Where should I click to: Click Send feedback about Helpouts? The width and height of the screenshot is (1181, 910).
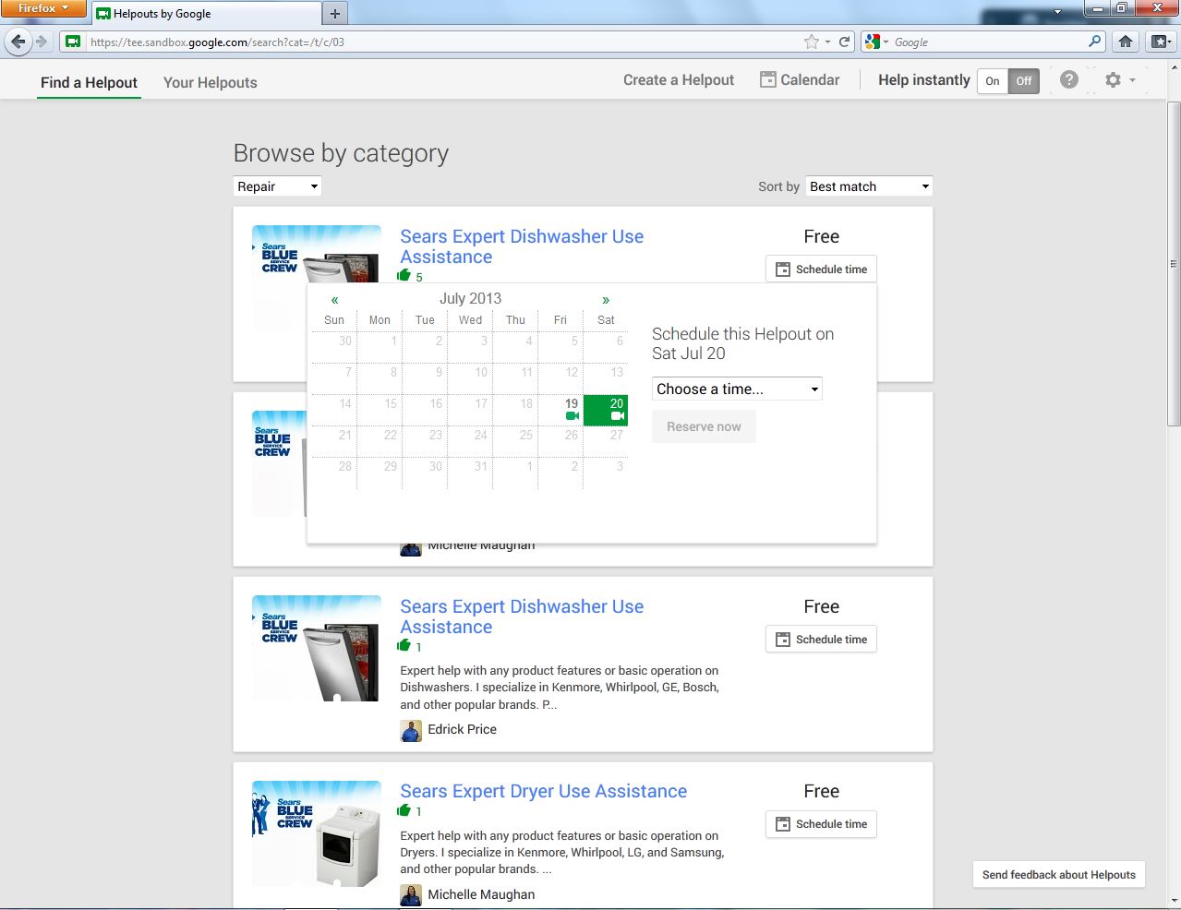[x=1058, y=875]
